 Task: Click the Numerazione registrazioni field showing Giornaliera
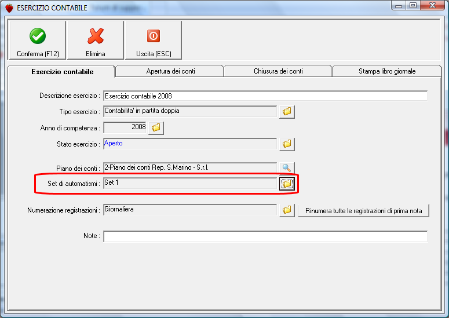[x=190, y=210]
